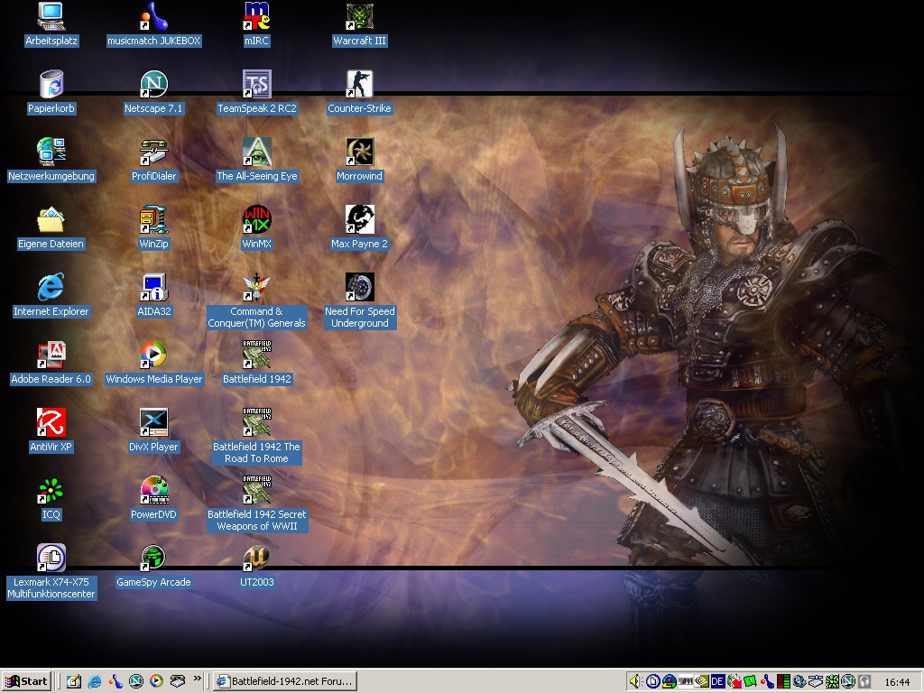The width and height of the screenshot is (924, 693).
Task: Click the Windows Media Player desktop shortcut
Action: 153,363
